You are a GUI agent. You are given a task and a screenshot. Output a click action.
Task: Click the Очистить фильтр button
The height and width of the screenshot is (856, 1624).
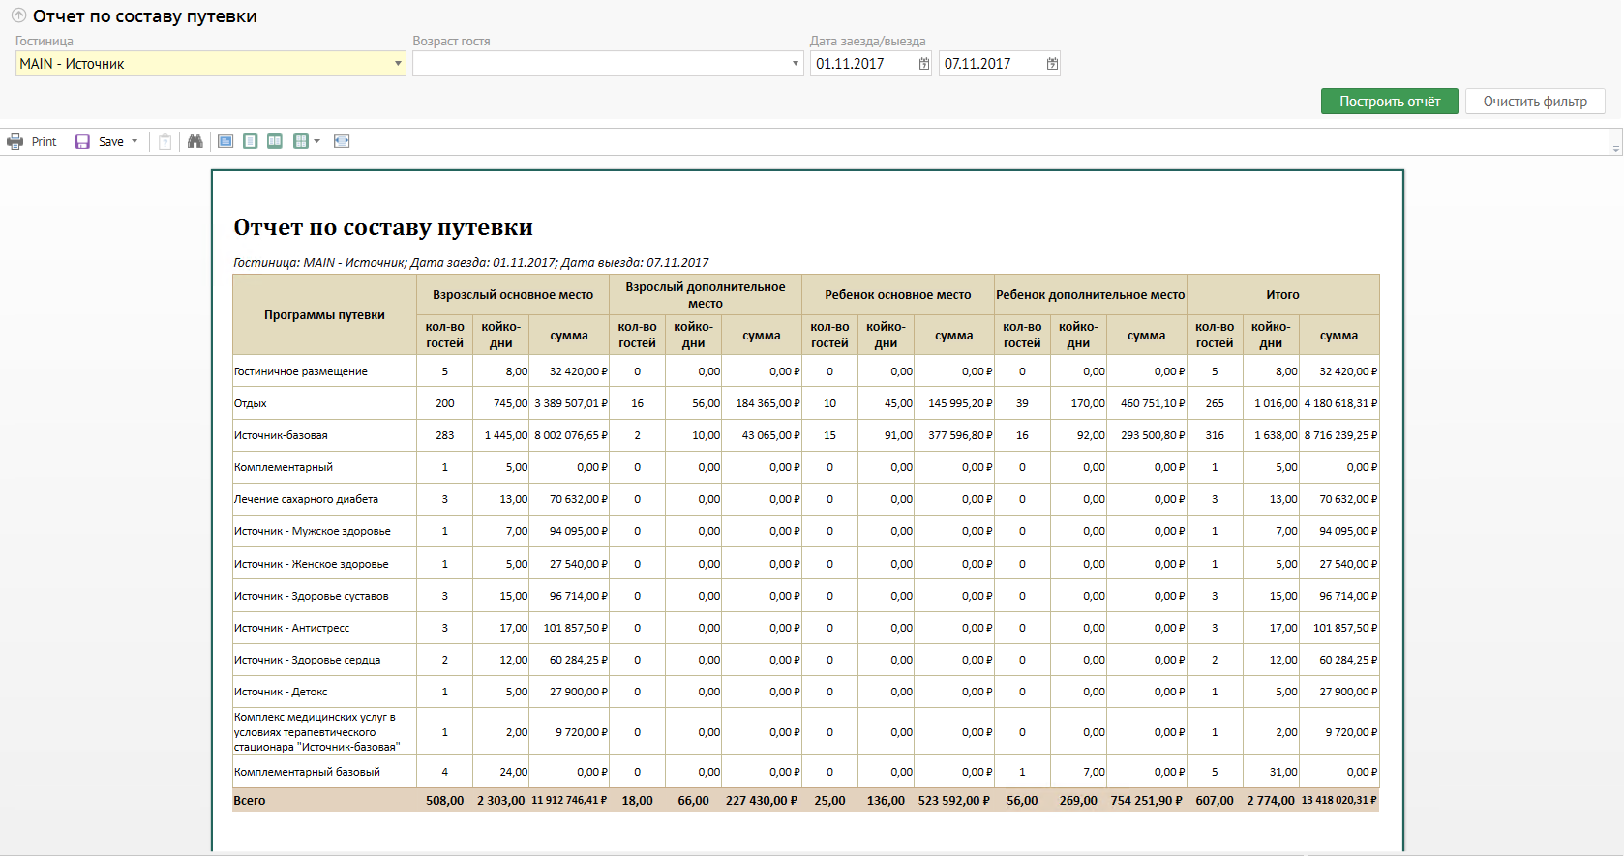coord(1534,102)
